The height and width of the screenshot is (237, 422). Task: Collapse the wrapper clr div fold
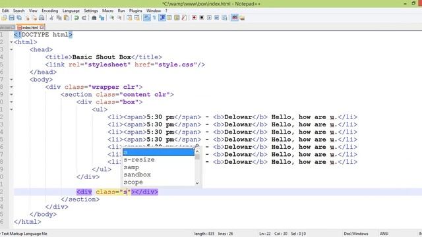11,87
